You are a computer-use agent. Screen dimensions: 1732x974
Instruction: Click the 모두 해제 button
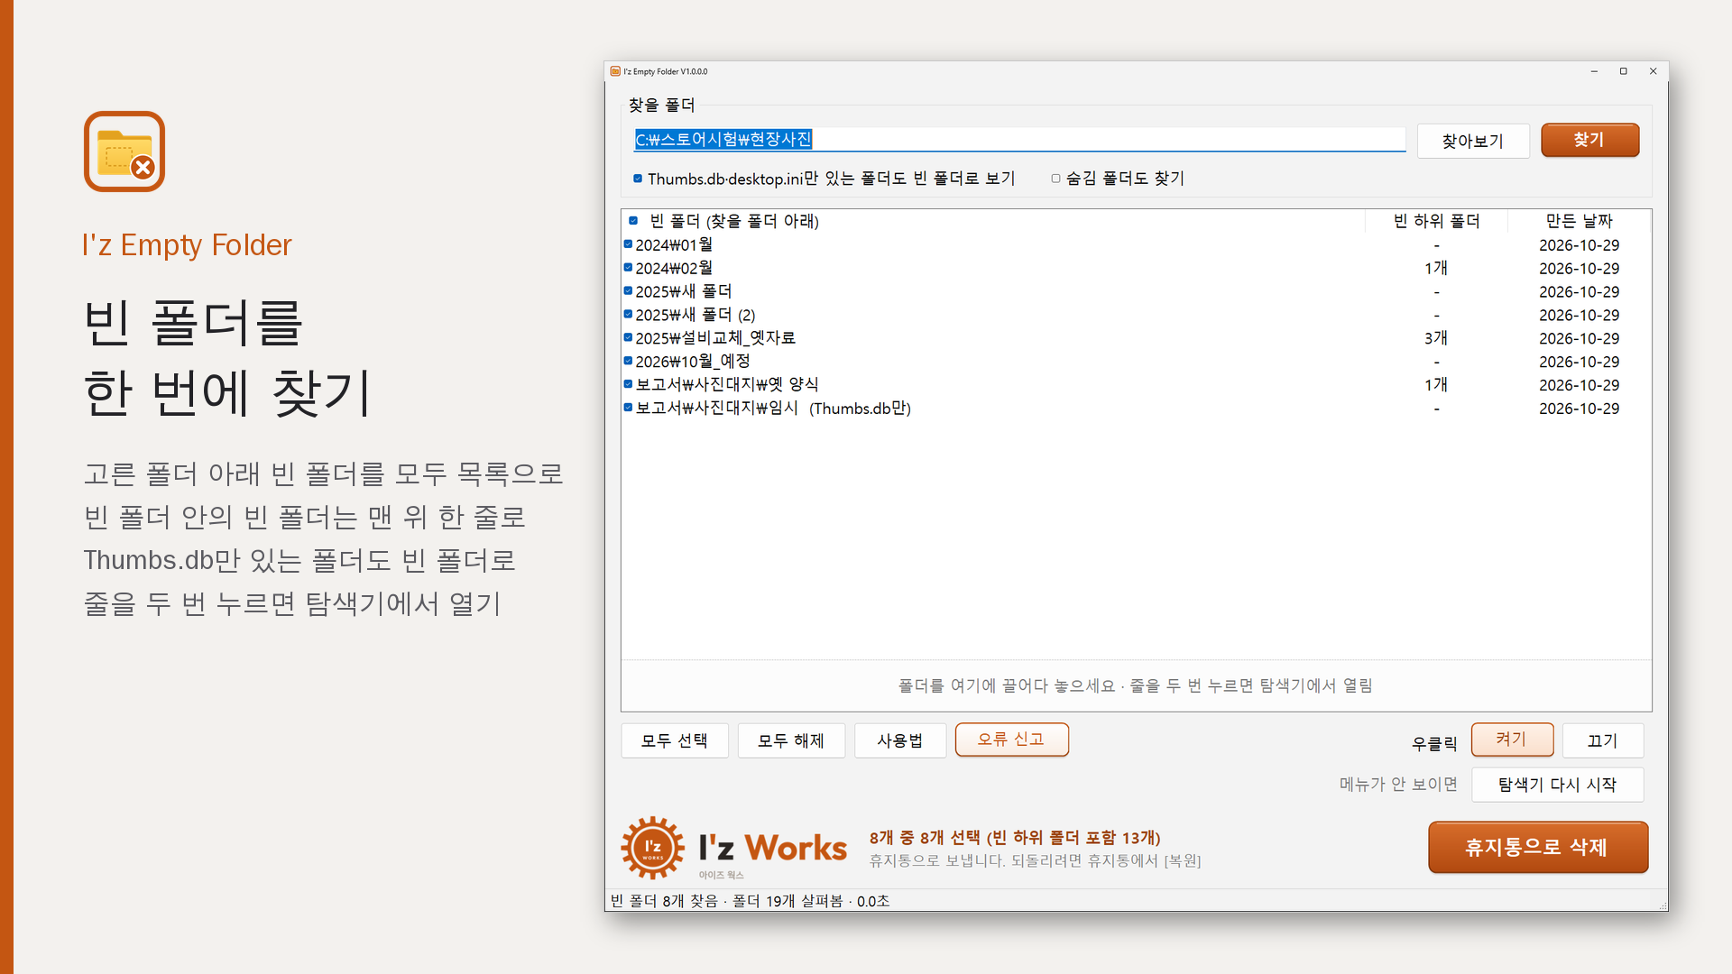791,740
